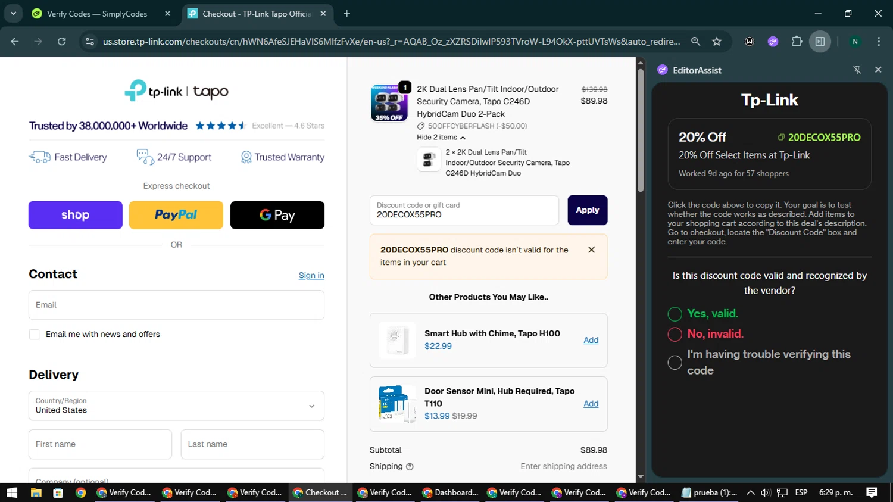Open the Windows Start menu
This screenshot has height=502, width=893.
12,492
